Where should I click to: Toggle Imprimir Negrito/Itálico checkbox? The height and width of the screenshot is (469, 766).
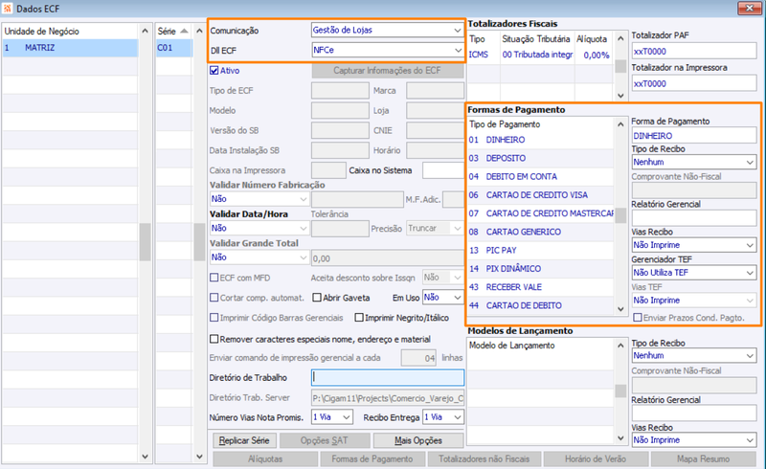pos(359,318)
